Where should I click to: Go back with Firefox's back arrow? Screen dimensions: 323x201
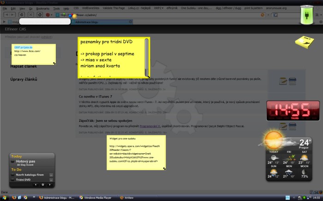pos(7,15)
